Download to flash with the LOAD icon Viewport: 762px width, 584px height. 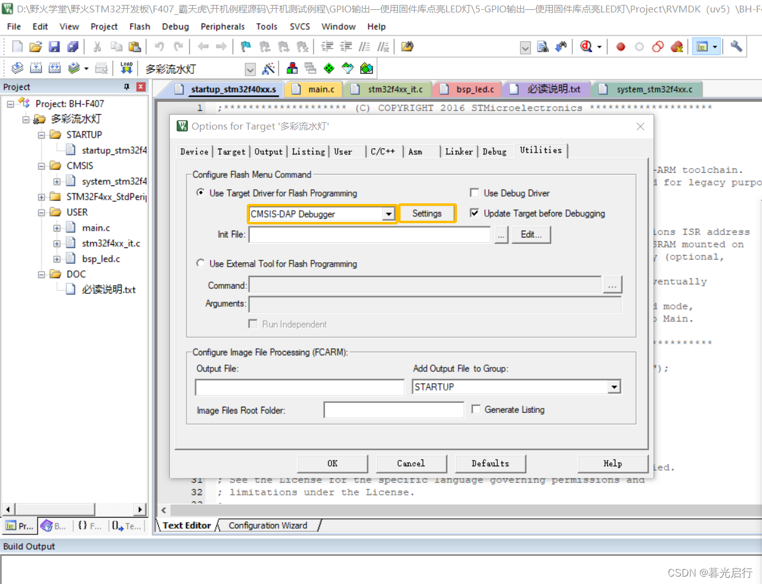tap(126, 68)
